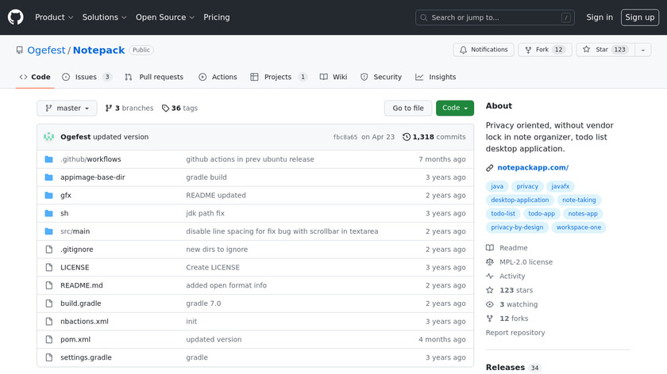
Task: Click the fork icon beside 12 forks
Action: pos(490,319)
